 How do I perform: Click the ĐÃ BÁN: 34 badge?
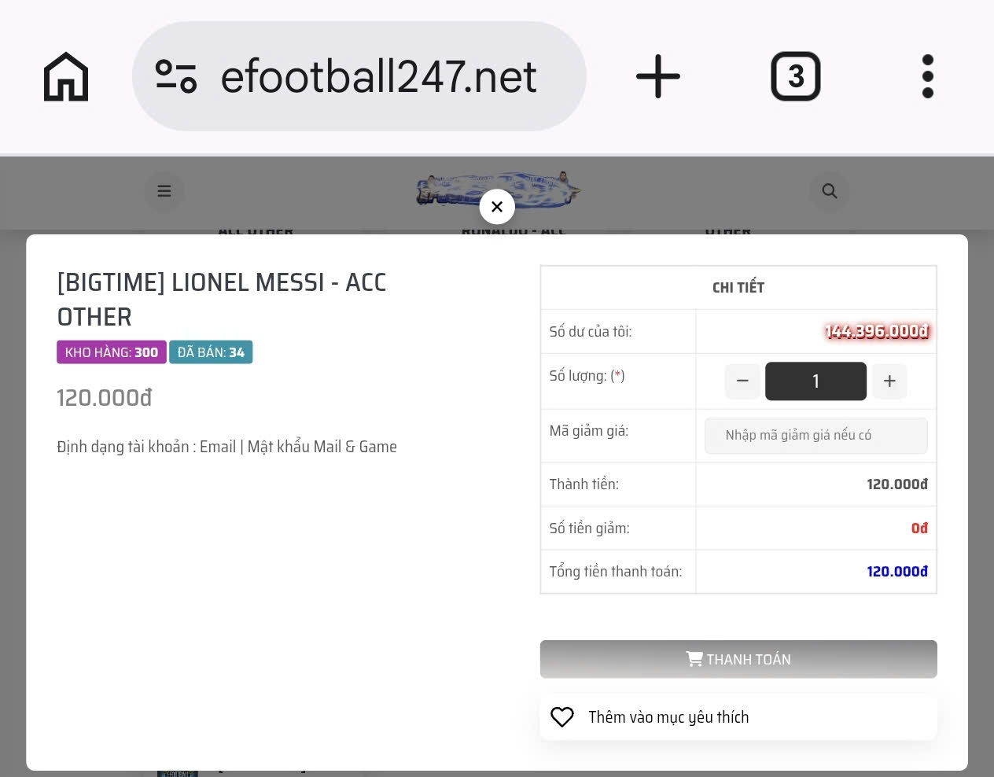(211, 352)
